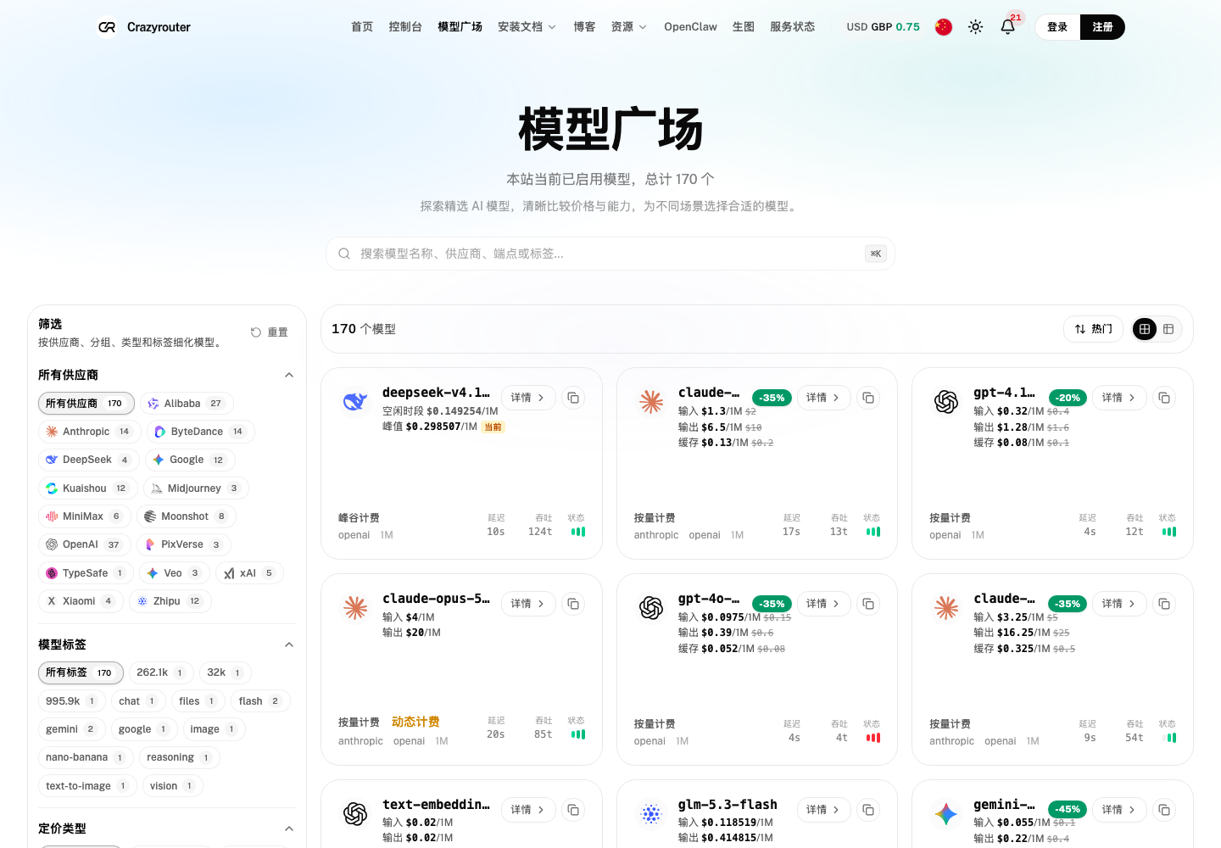This screenshot has height=848, width=1221.
Task: Open the 安装文档 dropdown menu
Action: point(527,27)
